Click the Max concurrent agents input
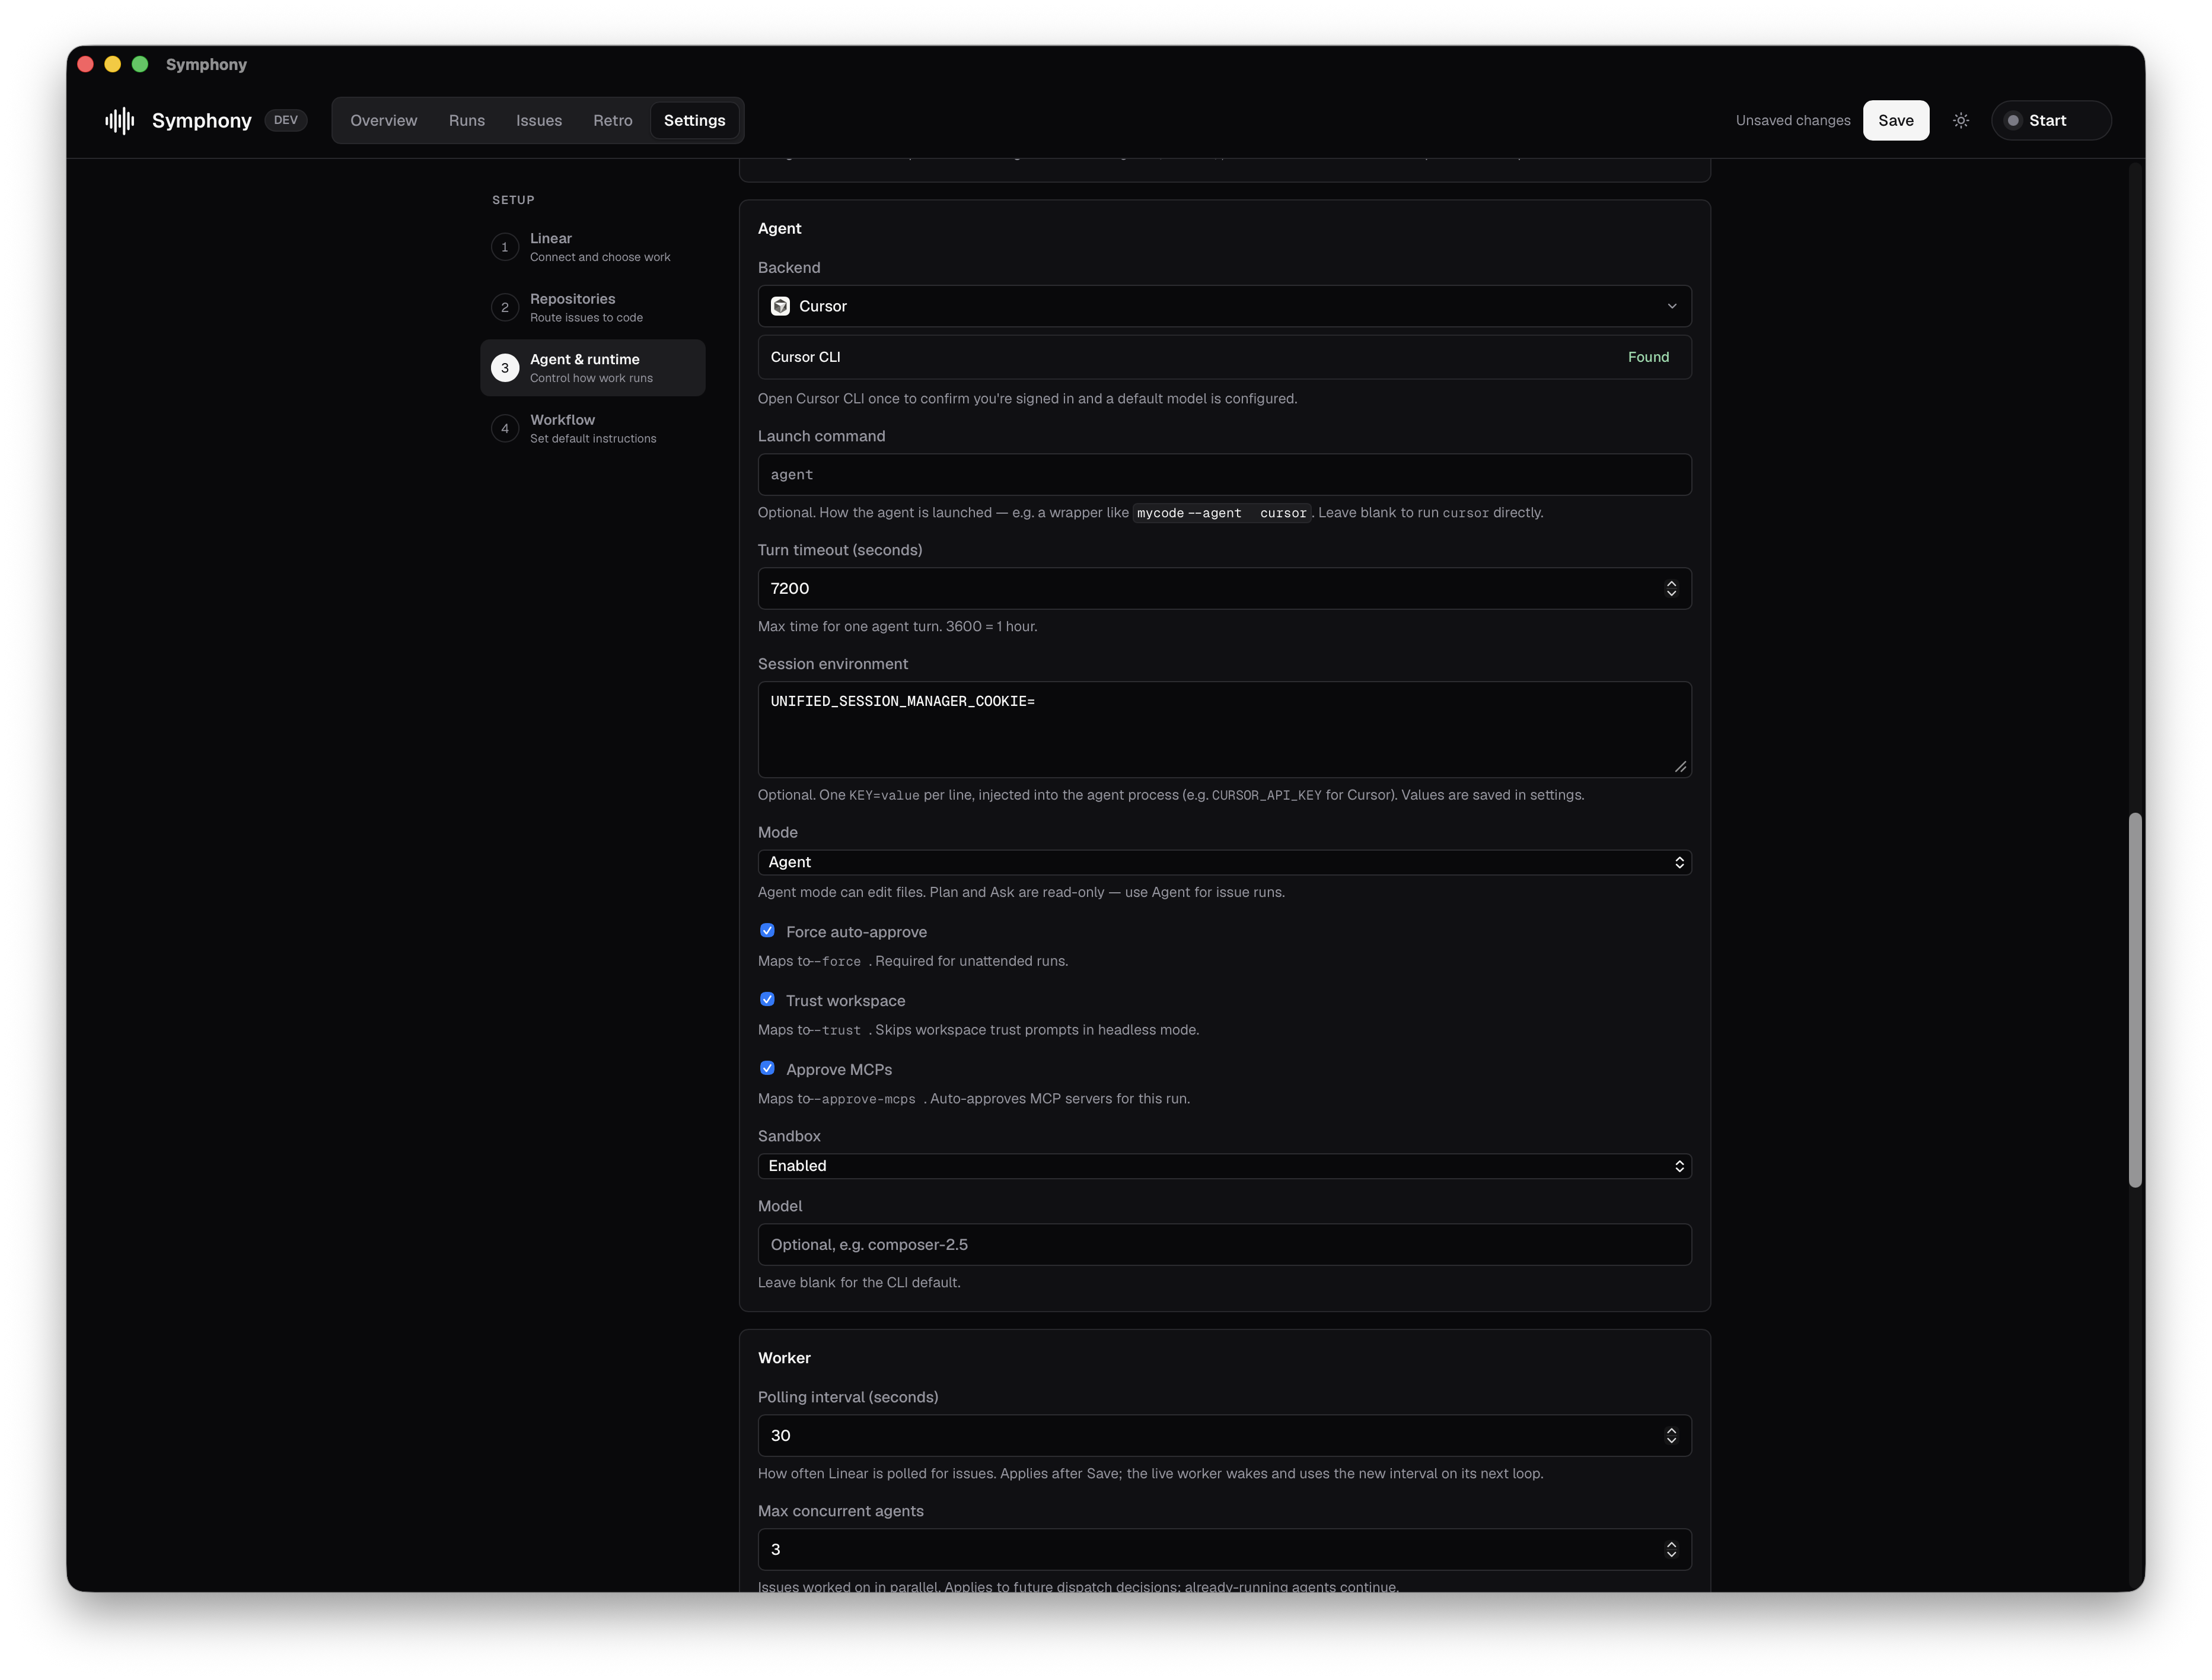2212x1680 pixels. 1224,1550
